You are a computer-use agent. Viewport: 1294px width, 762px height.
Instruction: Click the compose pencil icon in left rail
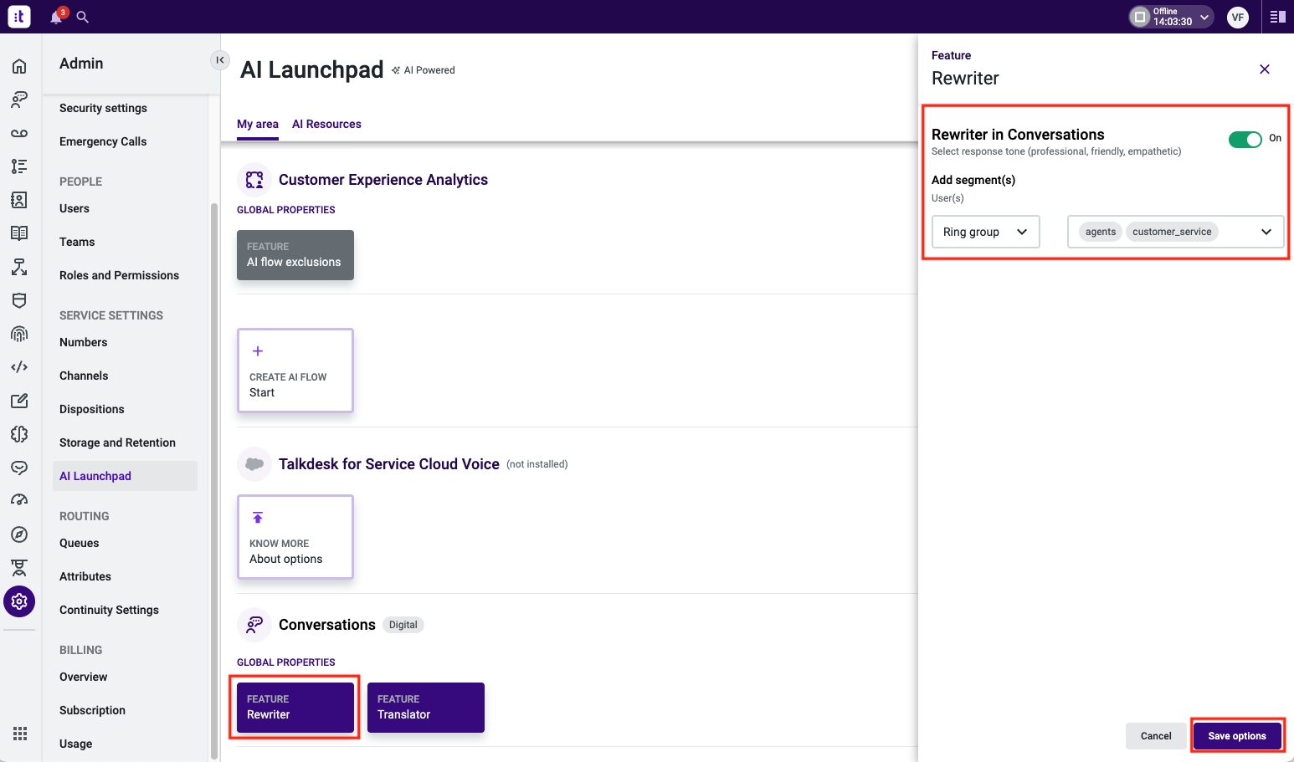19,401
